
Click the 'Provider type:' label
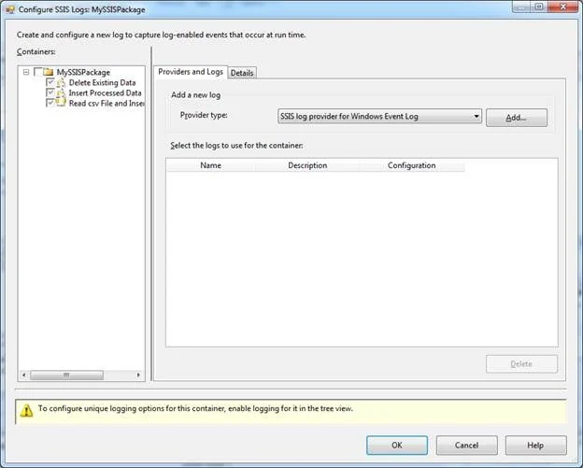coord(204,115)
